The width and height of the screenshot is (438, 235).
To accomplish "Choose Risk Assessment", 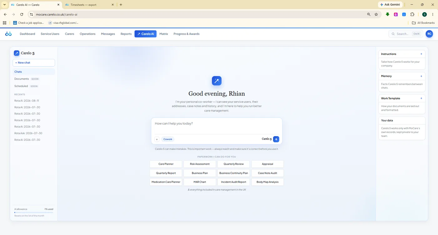I will pos(200,164).
